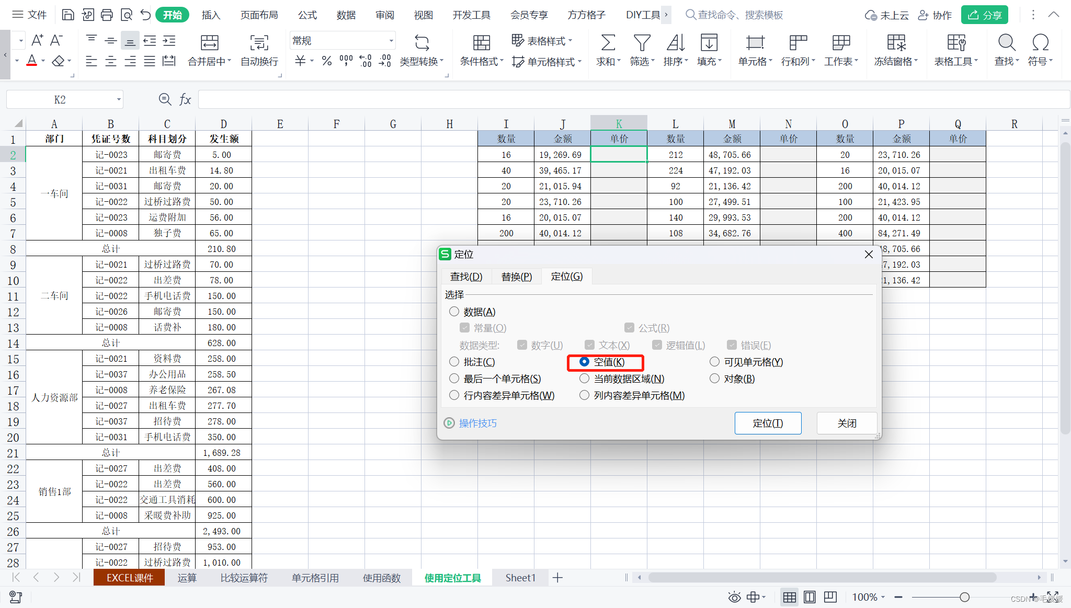The image size is (1071, 608).
Task: Click the 定位(T) button in dialog
Action: [x=768, y=423]
